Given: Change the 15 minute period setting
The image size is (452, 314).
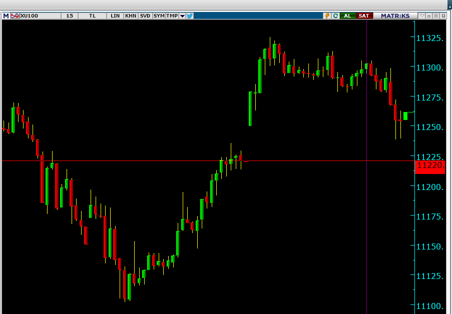Looking at the screenshot, I should (70, 16).
